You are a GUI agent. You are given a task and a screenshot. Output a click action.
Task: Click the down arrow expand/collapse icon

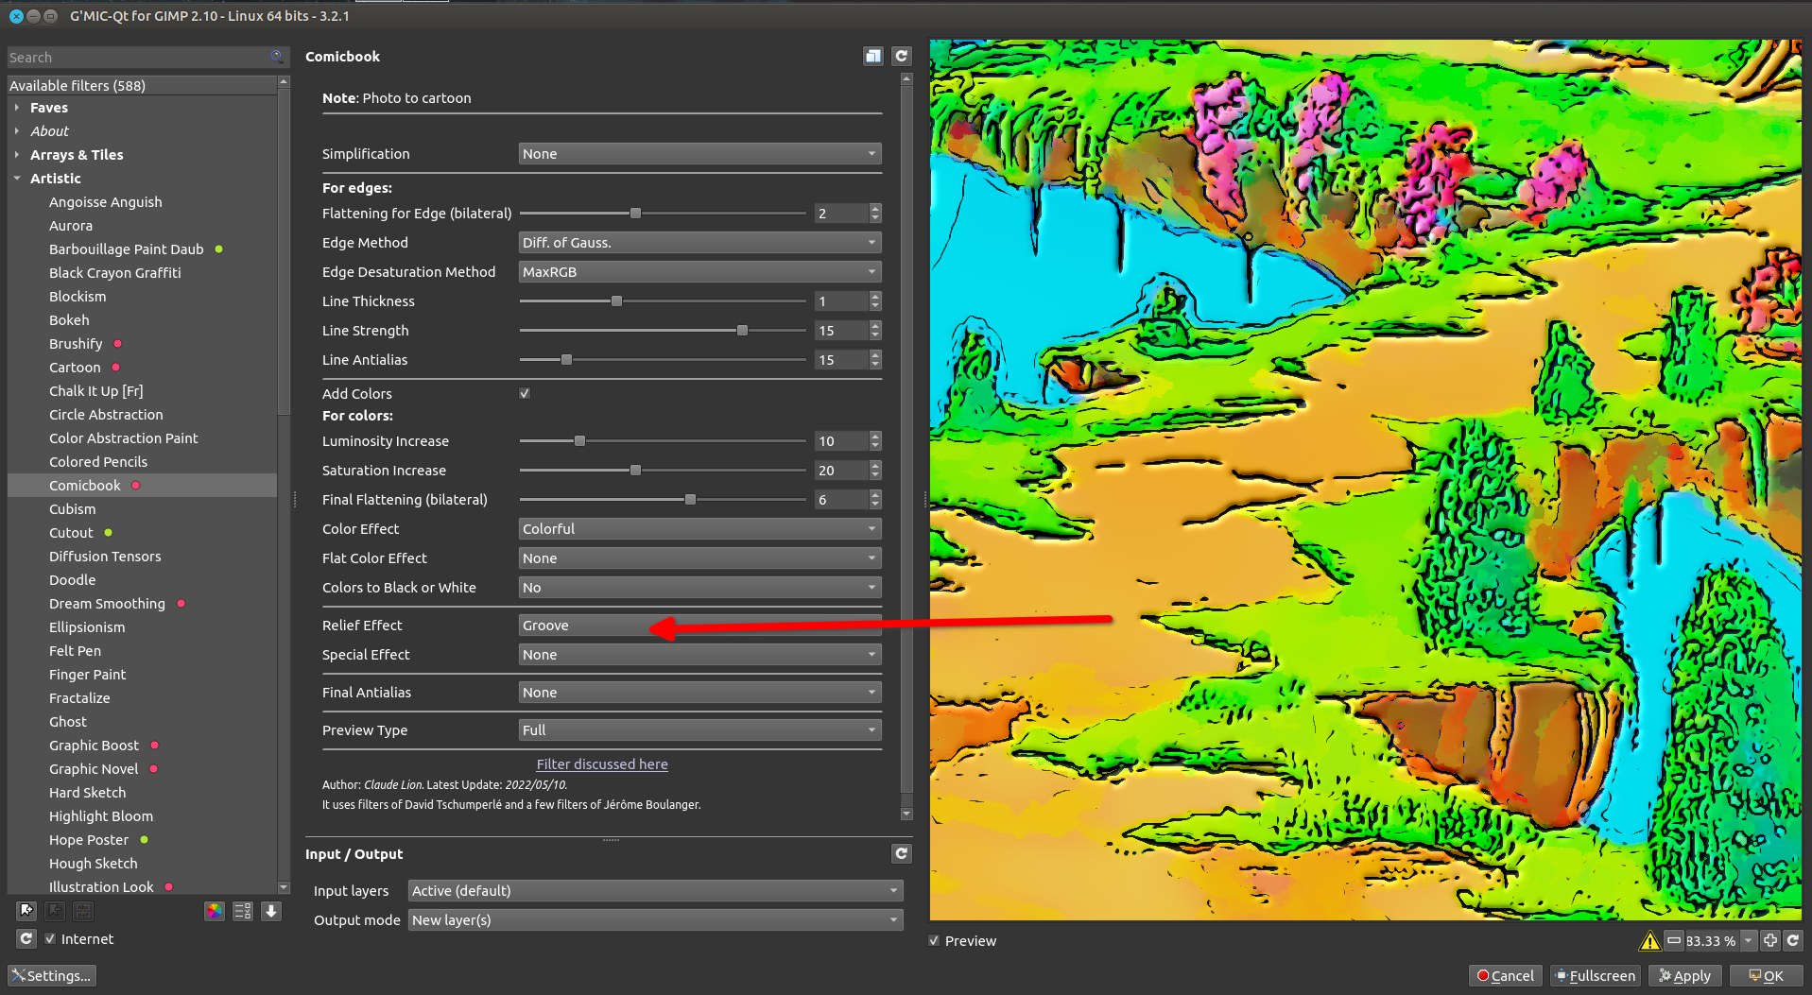(x=271, y=911)
